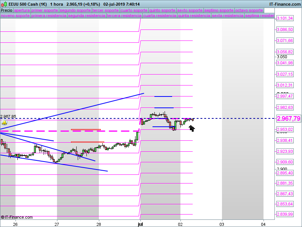The height and width of the screenshot is (227, 302).
Task: Select the septimo soporte label
Action: tap(219, 10)
